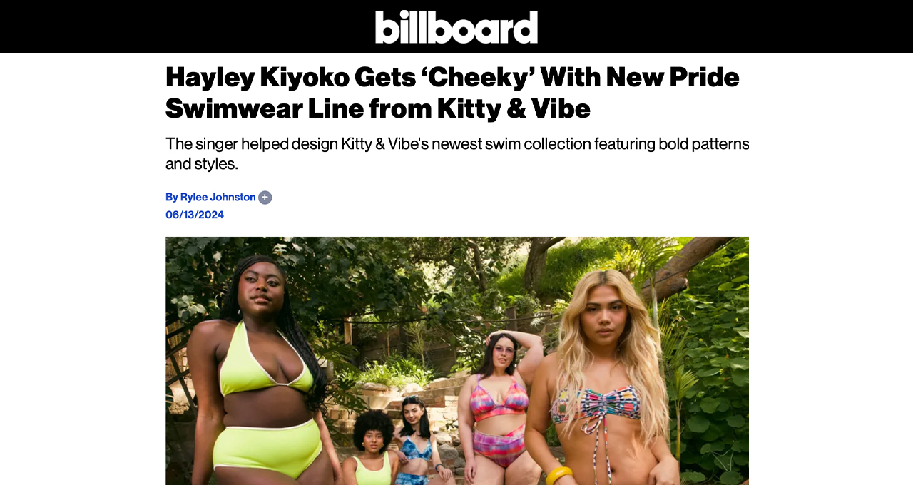This screenshot has height=485, width=913.
Task: Expand author details with plus icon
Action: click(x=265, y=198)
